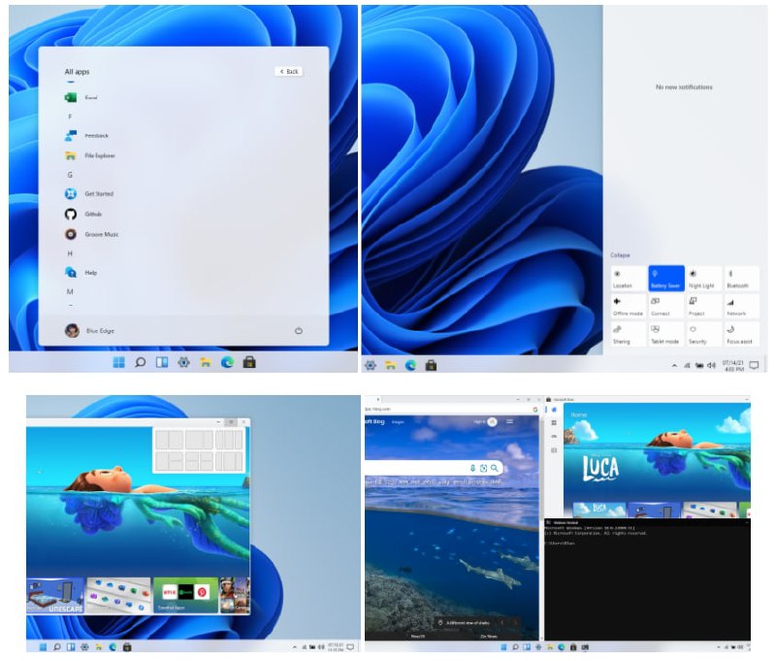
Task: Toggle the Tablet mode tile
Action: click(x=666, y=334)
